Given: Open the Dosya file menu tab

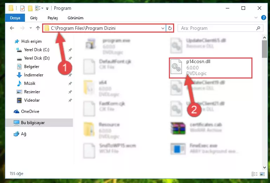Looking at the screenshot, I should (x=15, y=18).
